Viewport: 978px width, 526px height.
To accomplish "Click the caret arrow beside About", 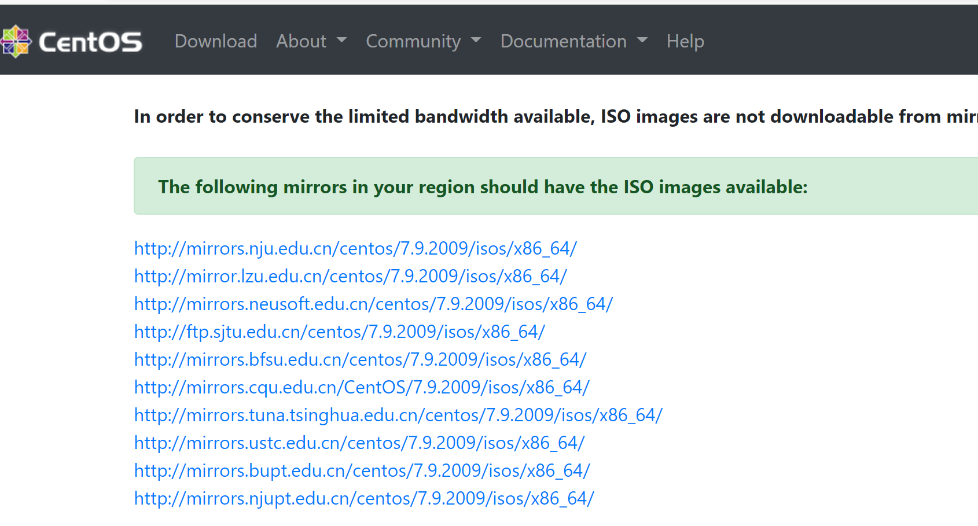I will point(341,40).
